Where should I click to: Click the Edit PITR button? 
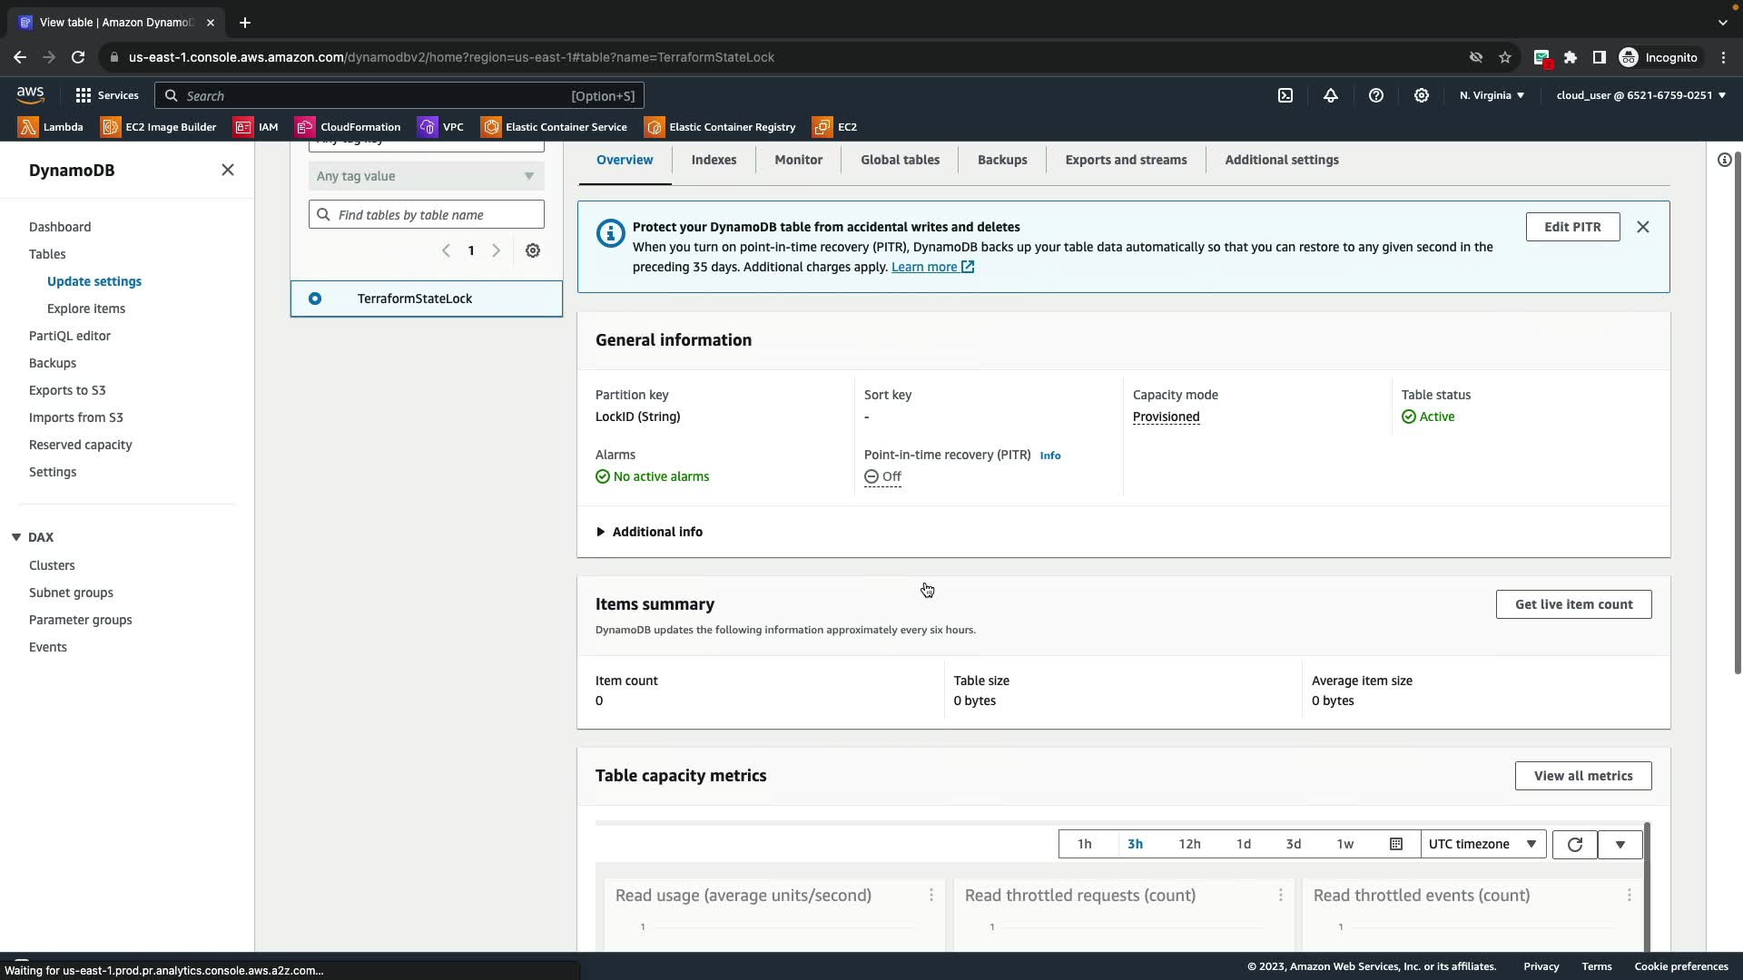[x=1572, y=227]
